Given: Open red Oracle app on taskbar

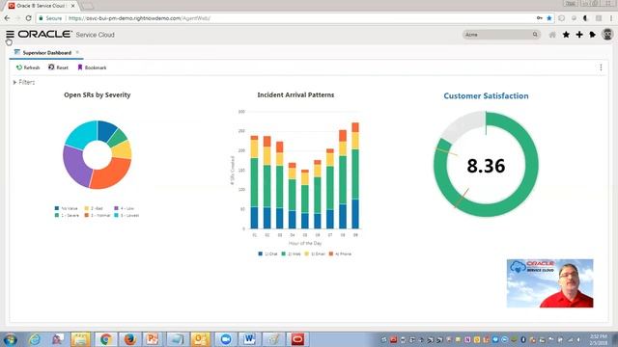Looking at the screenshot, I should pyautogui.click(x=297, y=339).
